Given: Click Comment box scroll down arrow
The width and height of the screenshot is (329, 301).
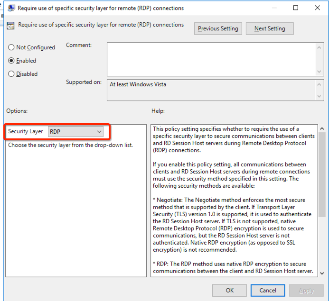Looking at the screenshot, I should 319,72.
